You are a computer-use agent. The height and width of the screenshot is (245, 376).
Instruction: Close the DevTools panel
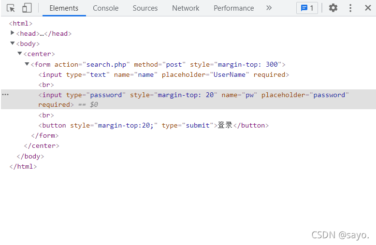(368, 8)
